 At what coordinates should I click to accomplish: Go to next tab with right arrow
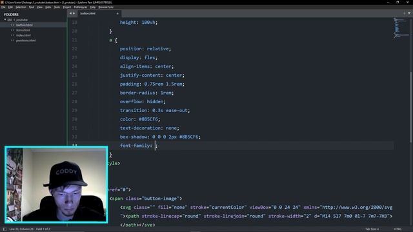(74, 13)
